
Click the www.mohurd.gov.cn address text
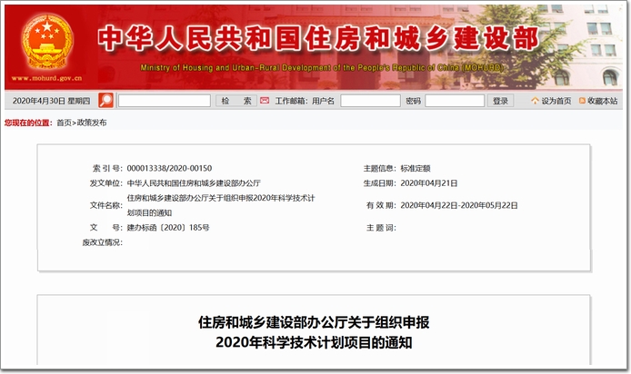(x=47, y=78)
